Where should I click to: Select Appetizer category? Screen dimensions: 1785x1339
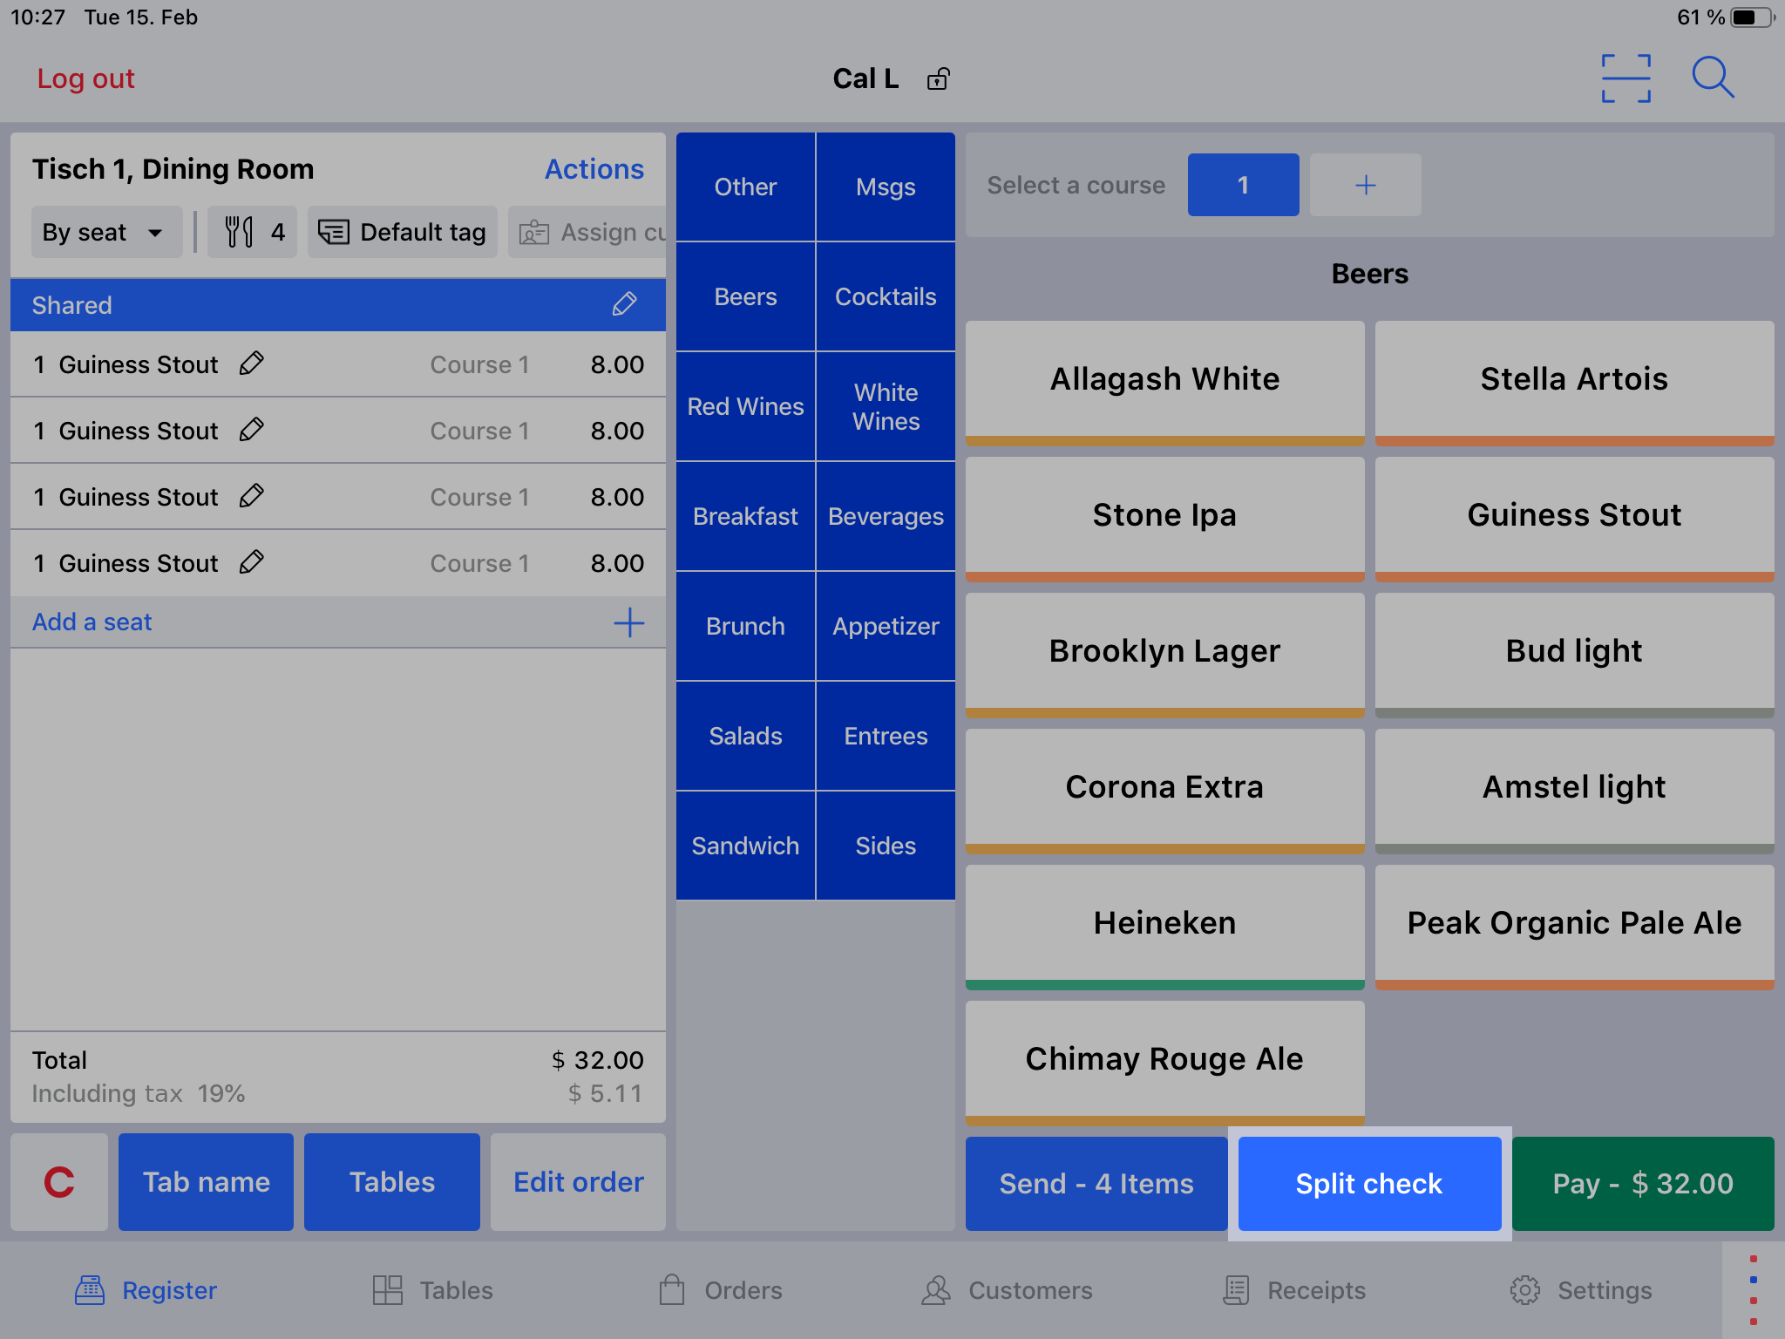click(x=886, y=626)
